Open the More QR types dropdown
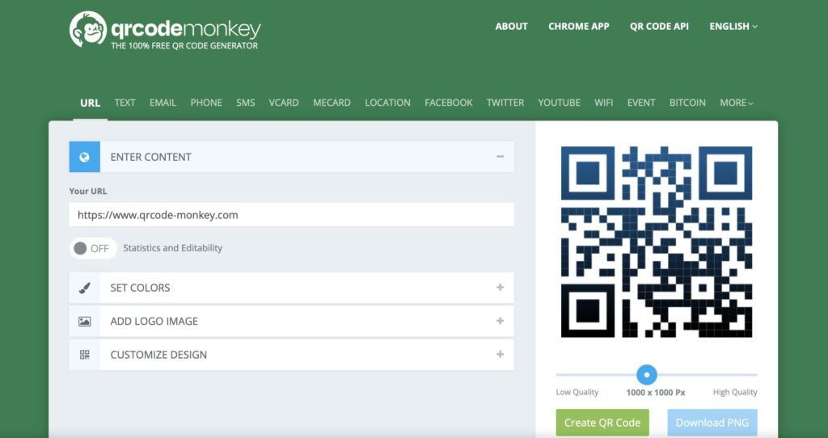 (737, 103)
